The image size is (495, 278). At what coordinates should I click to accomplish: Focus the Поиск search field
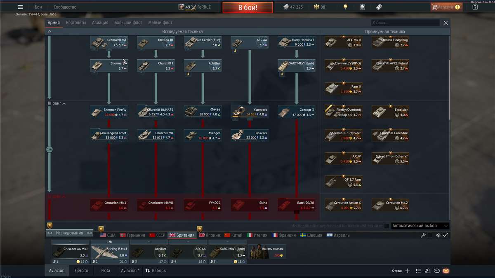[405, 23]
